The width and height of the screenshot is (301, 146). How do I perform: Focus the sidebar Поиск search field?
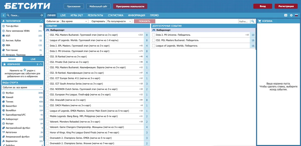pyautogui.click(x=25, y=15)
